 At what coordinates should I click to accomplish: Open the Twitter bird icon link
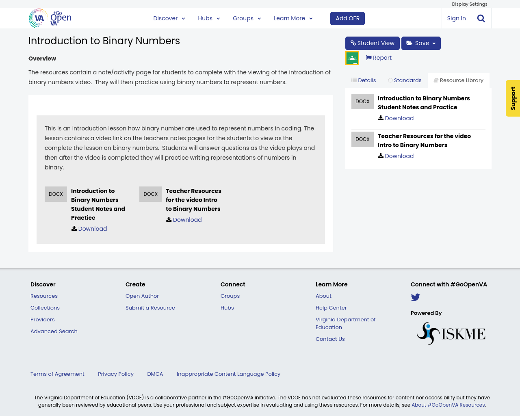pos(415,297)
